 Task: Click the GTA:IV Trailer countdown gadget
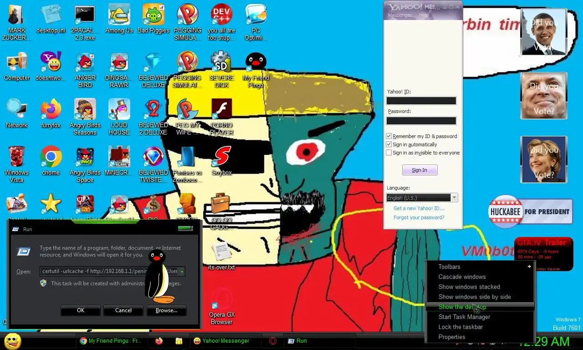(x=543, y=254)
